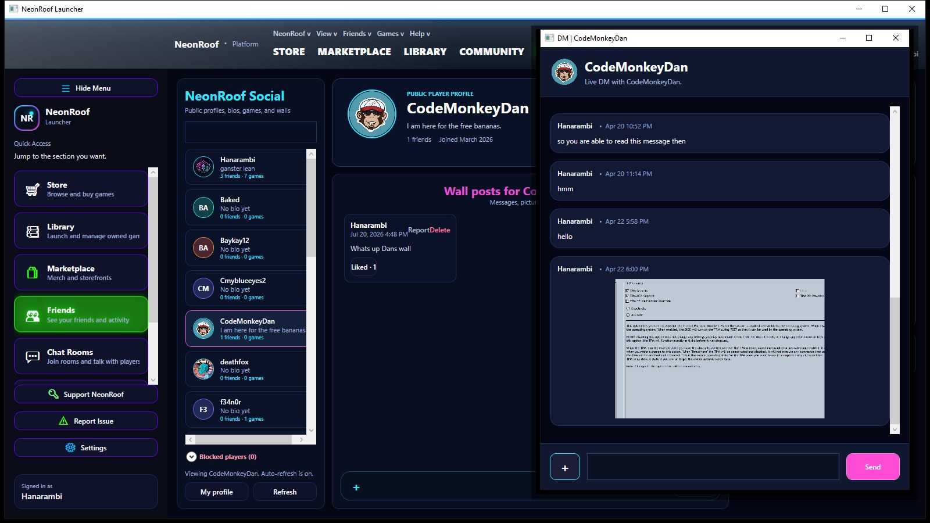Viewport: 930px width, 523px height.
Task: Click the Library stack icon in sidebar
Action: point(33,231)
